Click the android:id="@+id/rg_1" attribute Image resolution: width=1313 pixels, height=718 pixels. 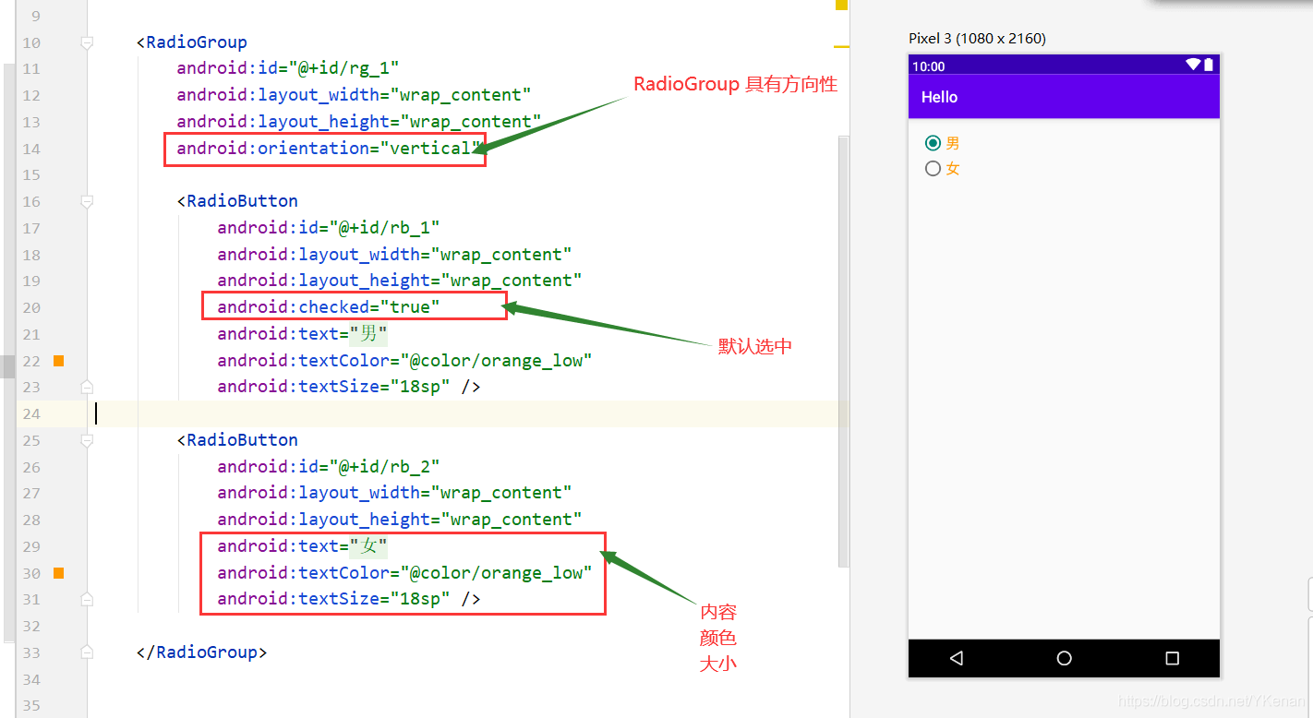click(288, 68)
